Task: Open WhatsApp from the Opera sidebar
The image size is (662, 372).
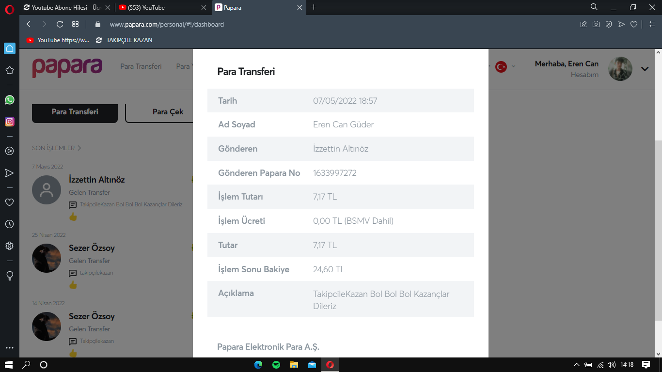Action: (x=9, y=100)
